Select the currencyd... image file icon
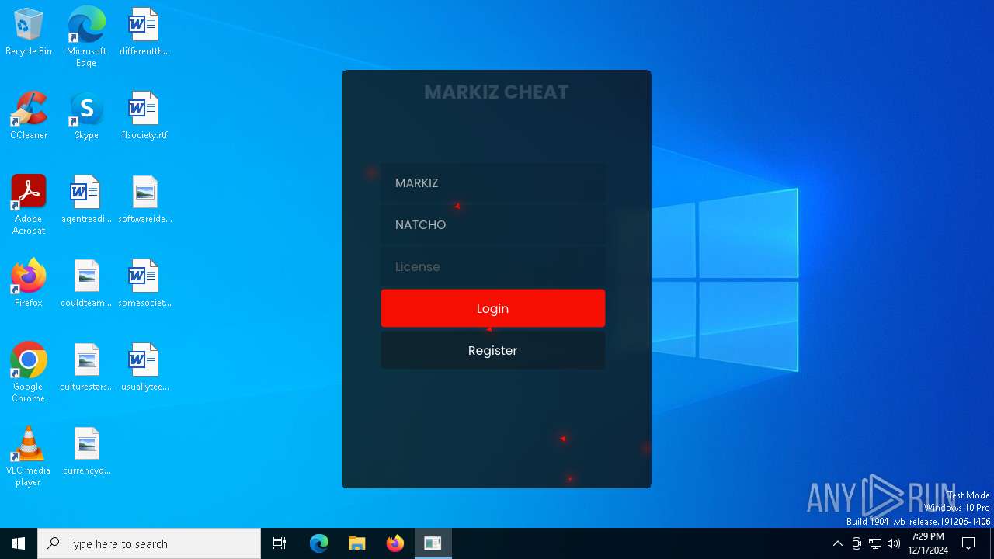The image size is (994, 559). (x=86, y=452)
